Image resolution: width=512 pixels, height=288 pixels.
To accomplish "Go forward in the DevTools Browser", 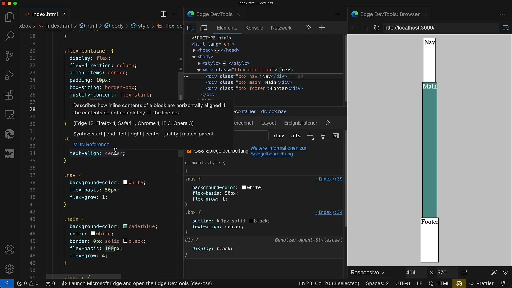I will point(365,28).
